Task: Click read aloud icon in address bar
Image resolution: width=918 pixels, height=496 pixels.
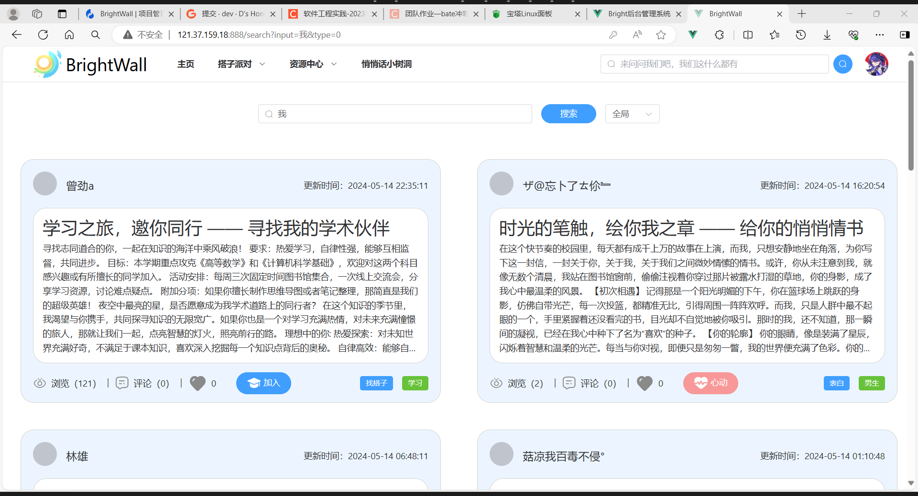Action: click(x=637, y=34)
